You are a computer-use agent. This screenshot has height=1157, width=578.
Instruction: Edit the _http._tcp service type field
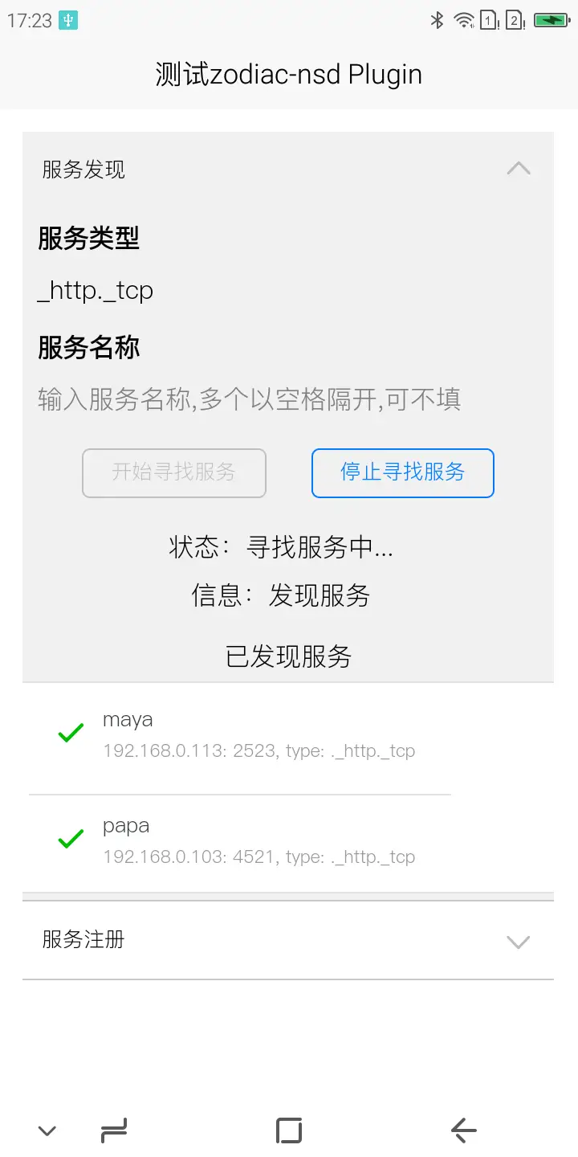coord(288,290)
